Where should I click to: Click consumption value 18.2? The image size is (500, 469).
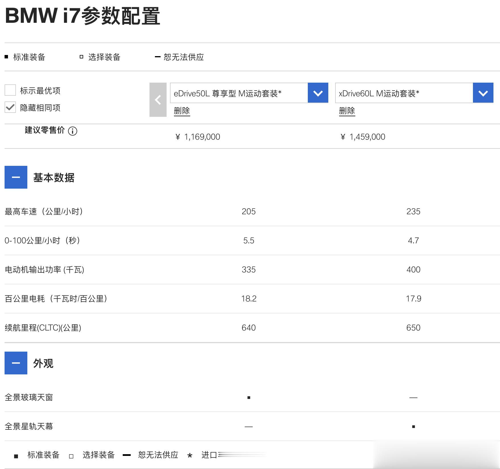tap(249, 299)
